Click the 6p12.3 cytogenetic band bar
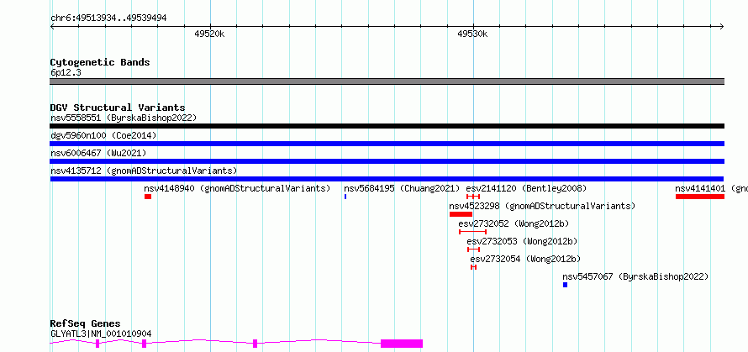The height and width of the screenshot is (352, 748). click(387, 81)
